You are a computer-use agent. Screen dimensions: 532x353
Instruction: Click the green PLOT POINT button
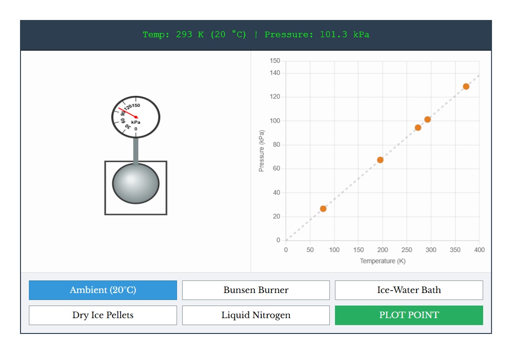(409, 315)
